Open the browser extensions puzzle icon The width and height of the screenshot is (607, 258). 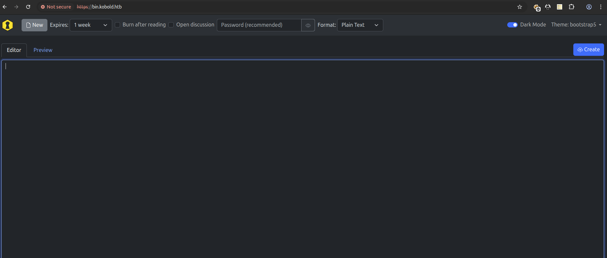572,7
